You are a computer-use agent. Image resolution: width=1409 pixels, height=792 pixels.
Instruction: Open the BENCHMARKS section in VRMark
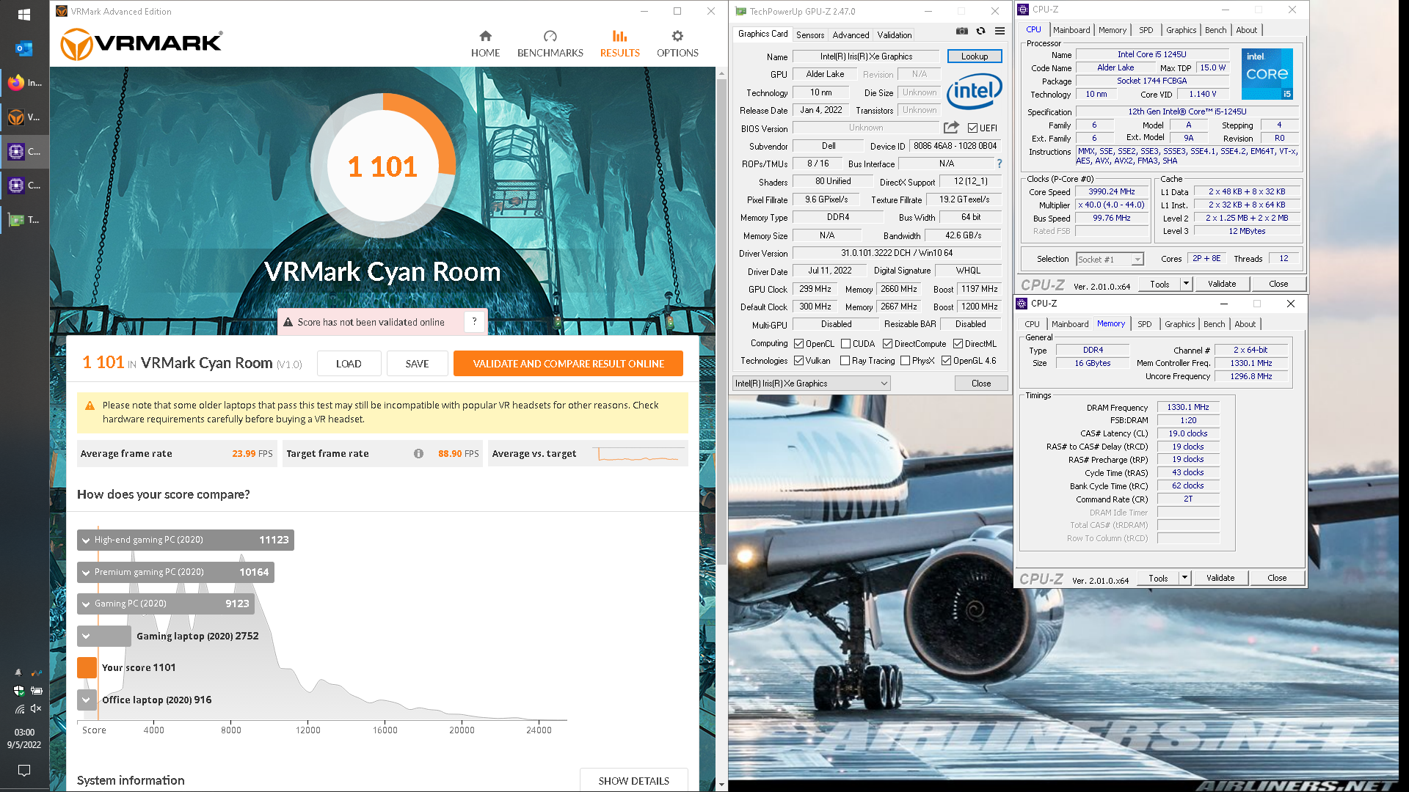[x=550, y=44]
